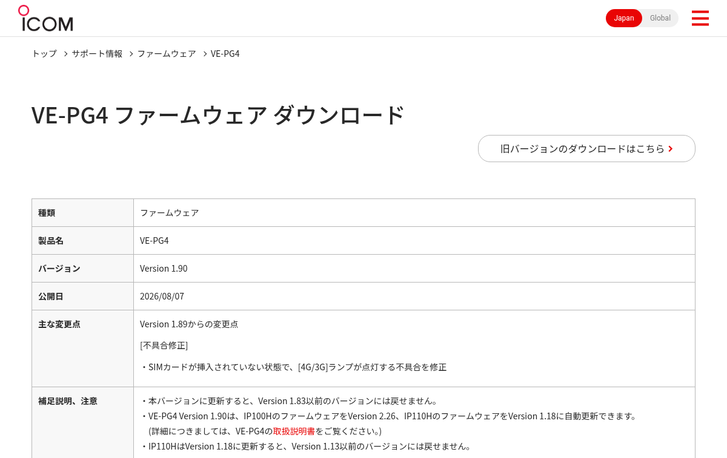The height and width of the screenshot is (458, 727).
Task: Click the Version 1.90 cell
Action: coord(414,269)
